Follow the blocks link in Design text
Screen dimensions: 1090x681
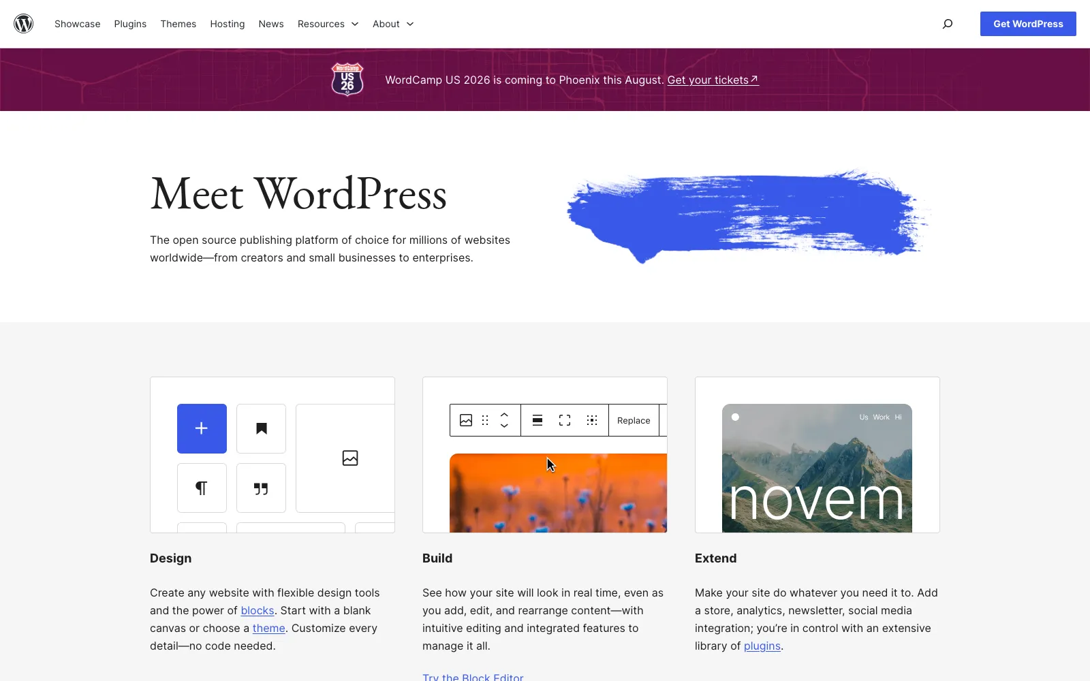(x=258, y=610)
